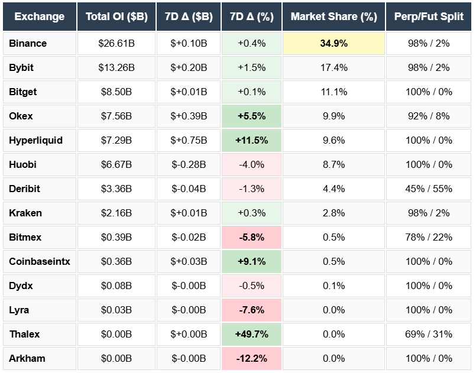Screen dimensions: 476x373
Task: Select the $-0.28B Huobi change cell
Action: pos(189,165)
